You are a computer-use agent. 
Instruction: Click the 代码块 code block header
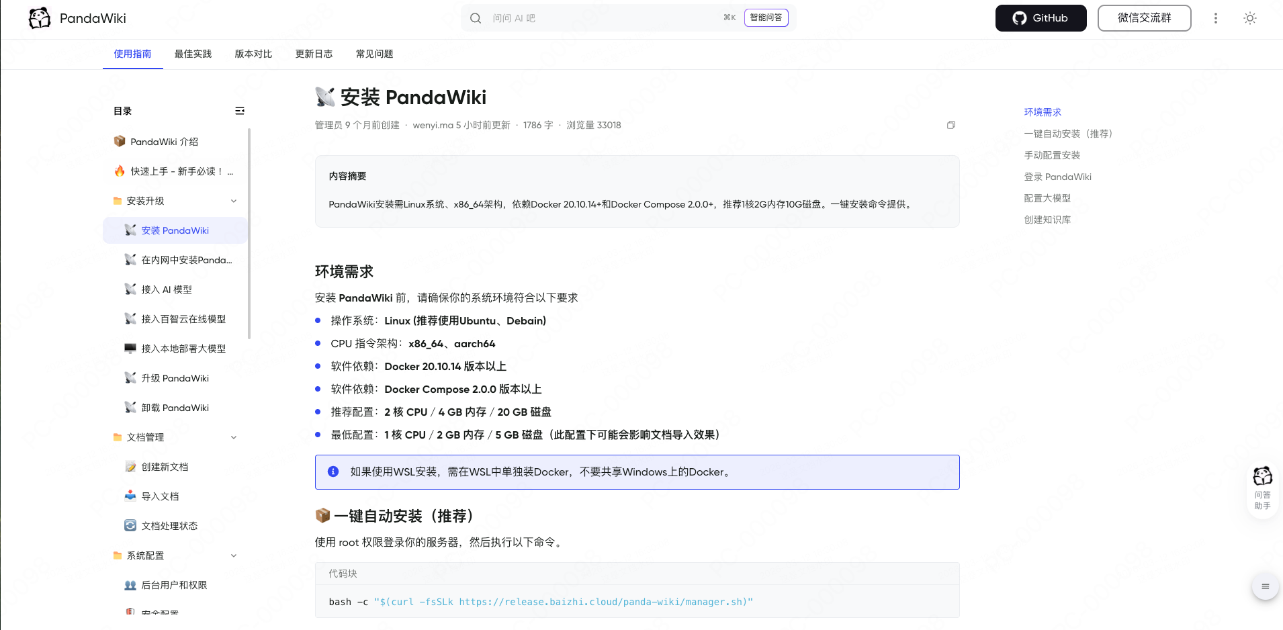(637, 574)
